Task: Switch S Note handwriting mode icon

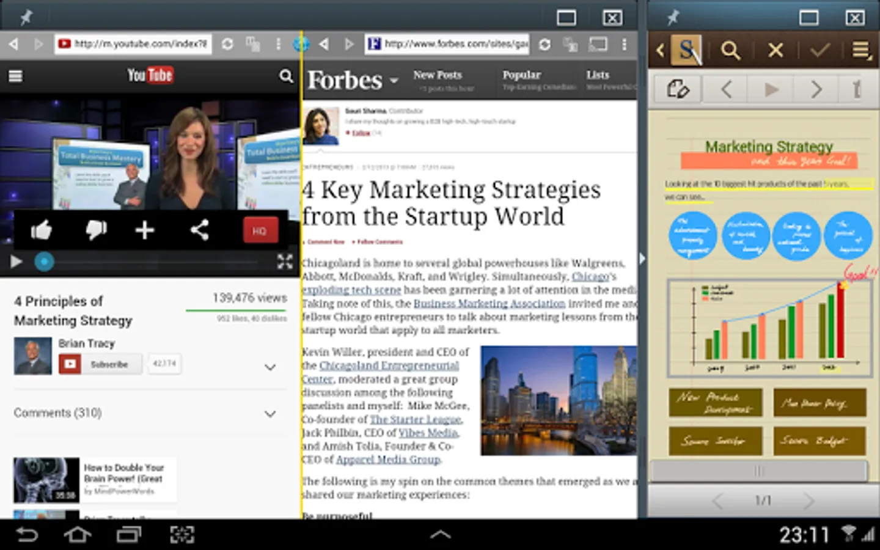Action: point(677,89)
